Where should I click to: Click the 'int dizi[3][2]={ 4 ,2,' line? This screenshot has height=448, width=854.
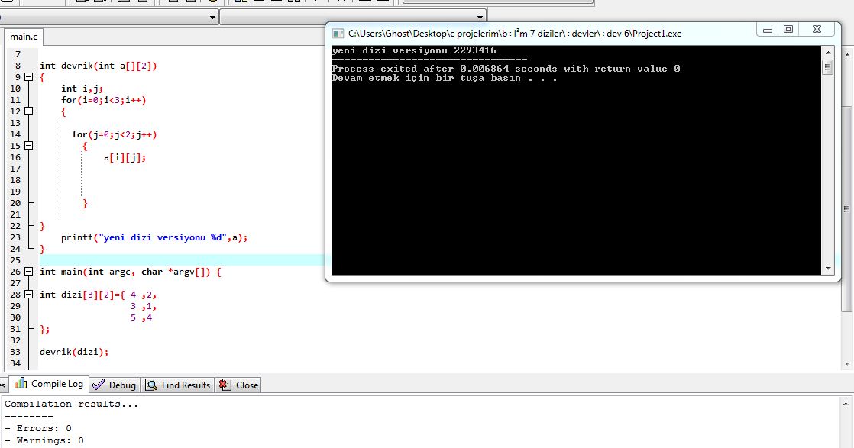pos(98,295)
